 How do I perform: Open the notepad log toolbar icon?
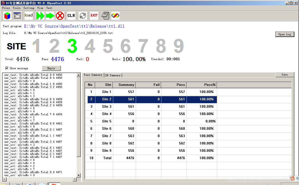point(105,16)
